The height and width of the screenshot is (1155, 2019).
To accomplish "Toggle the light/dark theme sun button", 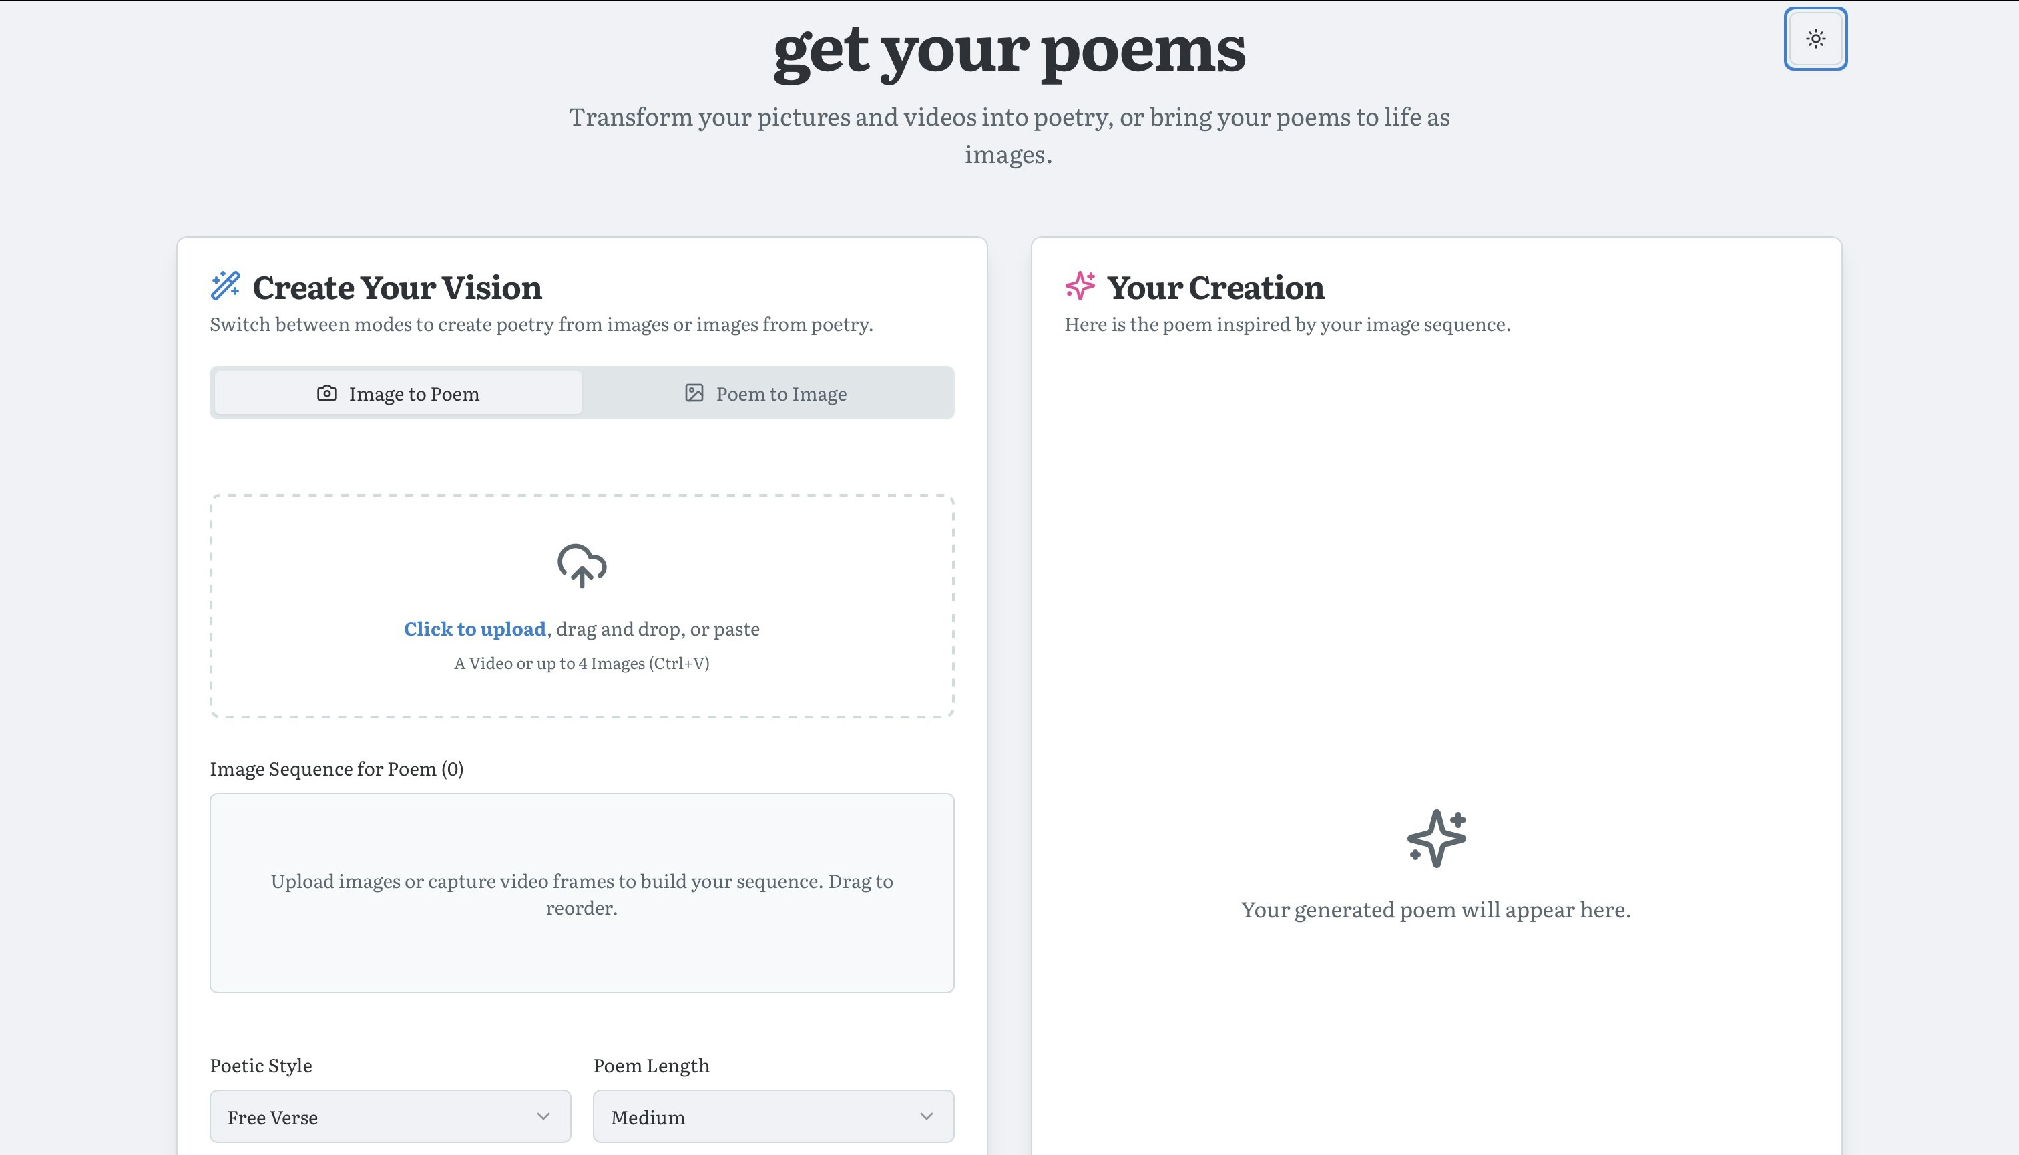I will click(x=1815, y=39).
